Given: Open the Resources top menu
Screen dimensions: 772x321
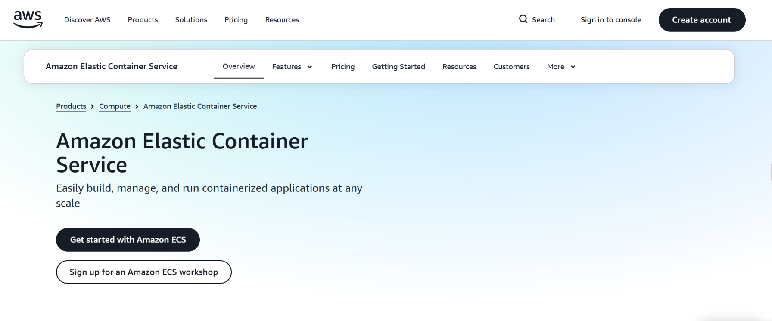Looking at the screenshot, I should click(282, 20).
